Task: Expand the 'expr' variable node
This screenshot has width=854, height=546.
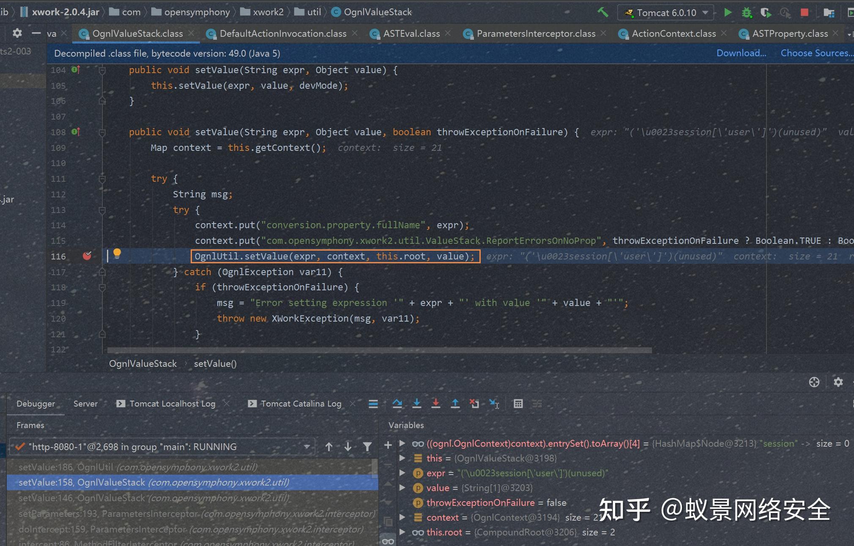Action: click(402, 473)
